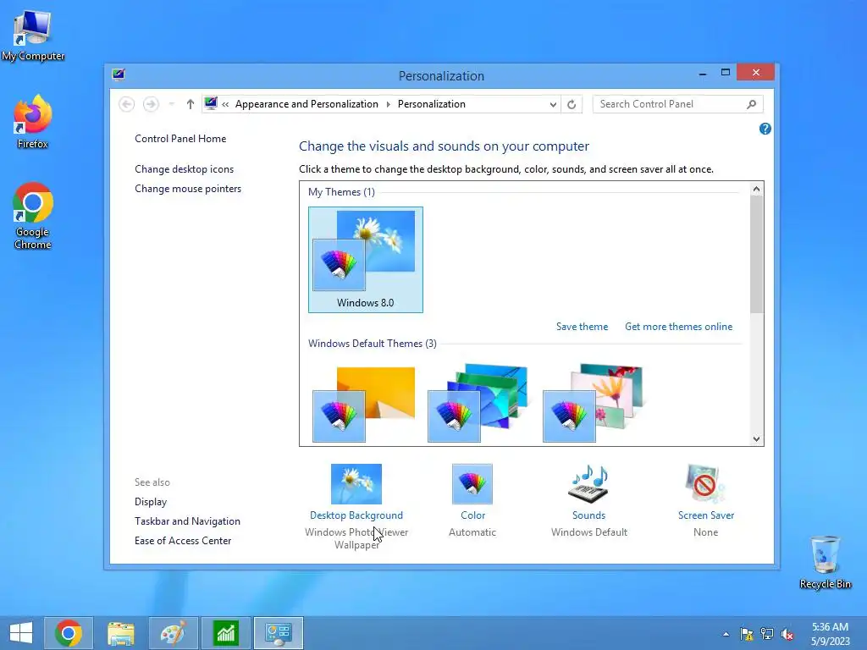Expand the address bar history dropdown
This screenshot has width=867, height=650.
pos(552,104)
